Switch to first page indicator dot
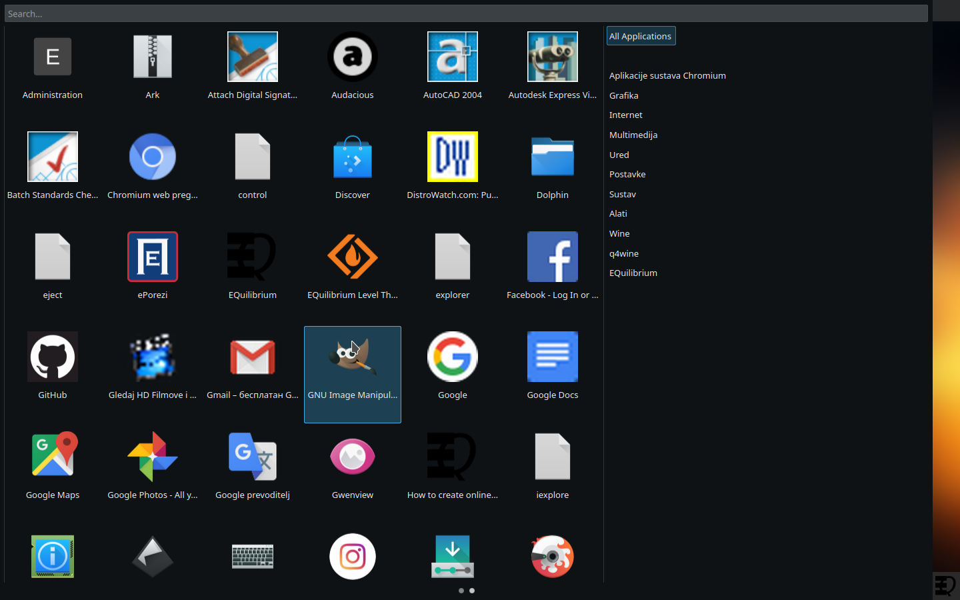The width and height of the screenshot is (960, 600). point(461,591)
